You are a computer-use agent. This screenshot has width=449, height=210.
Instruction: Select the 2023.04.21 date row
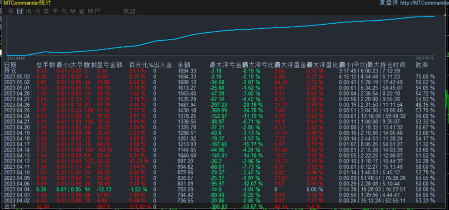[220, 121]
